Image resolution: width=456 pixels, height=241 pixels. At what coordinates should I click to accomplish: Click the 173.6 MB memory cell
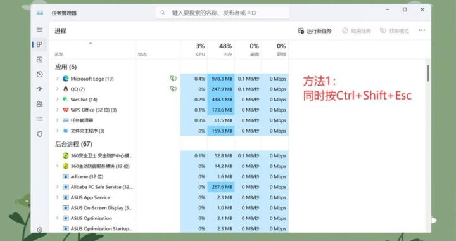pos(221,110)
